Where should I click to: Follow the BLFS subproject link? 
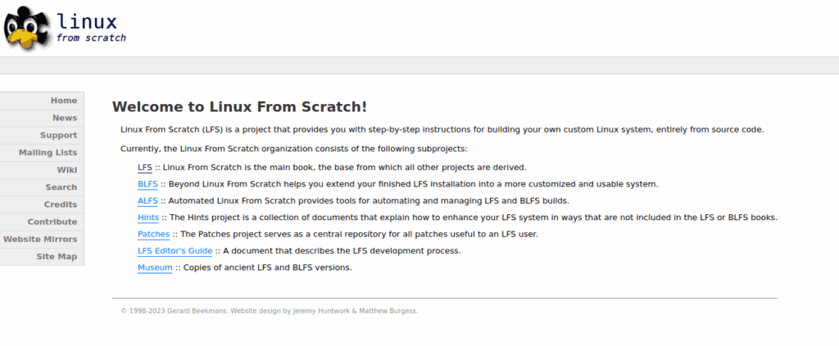[147, 184]
